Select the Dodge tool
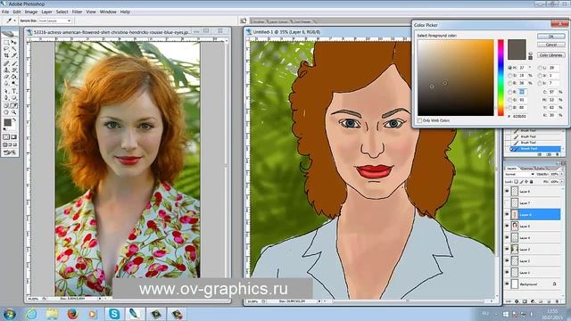The width and height of the screenshot is (571, 321). click(x=14, y=83)
